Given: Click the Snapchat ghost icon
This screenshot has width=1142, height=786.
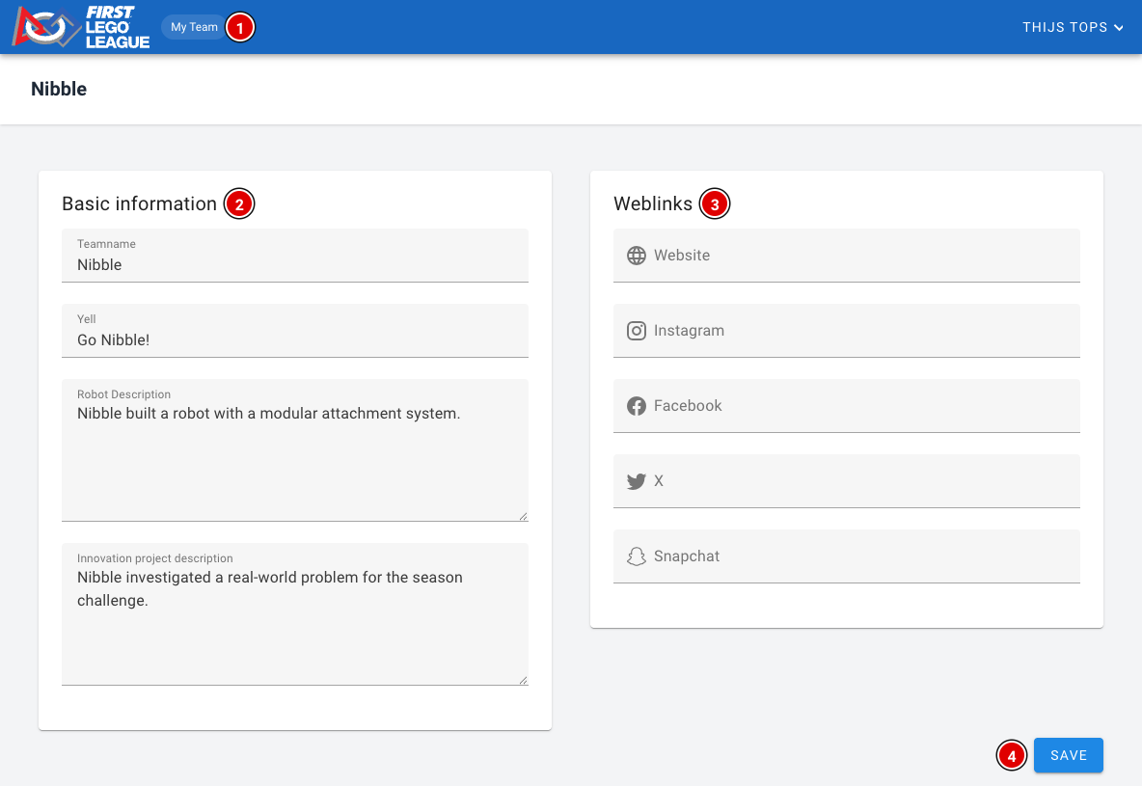Looking at the screenshot, I should coord(637,556).
